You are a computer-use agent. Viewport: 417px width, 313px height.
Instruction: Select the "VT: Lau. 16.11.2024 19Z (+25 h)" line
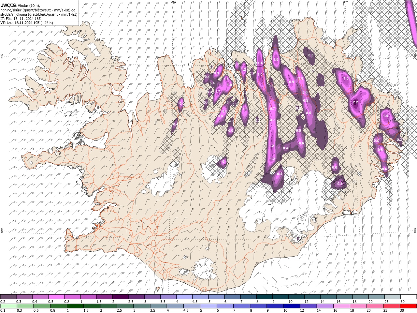[x=27, y=23]
